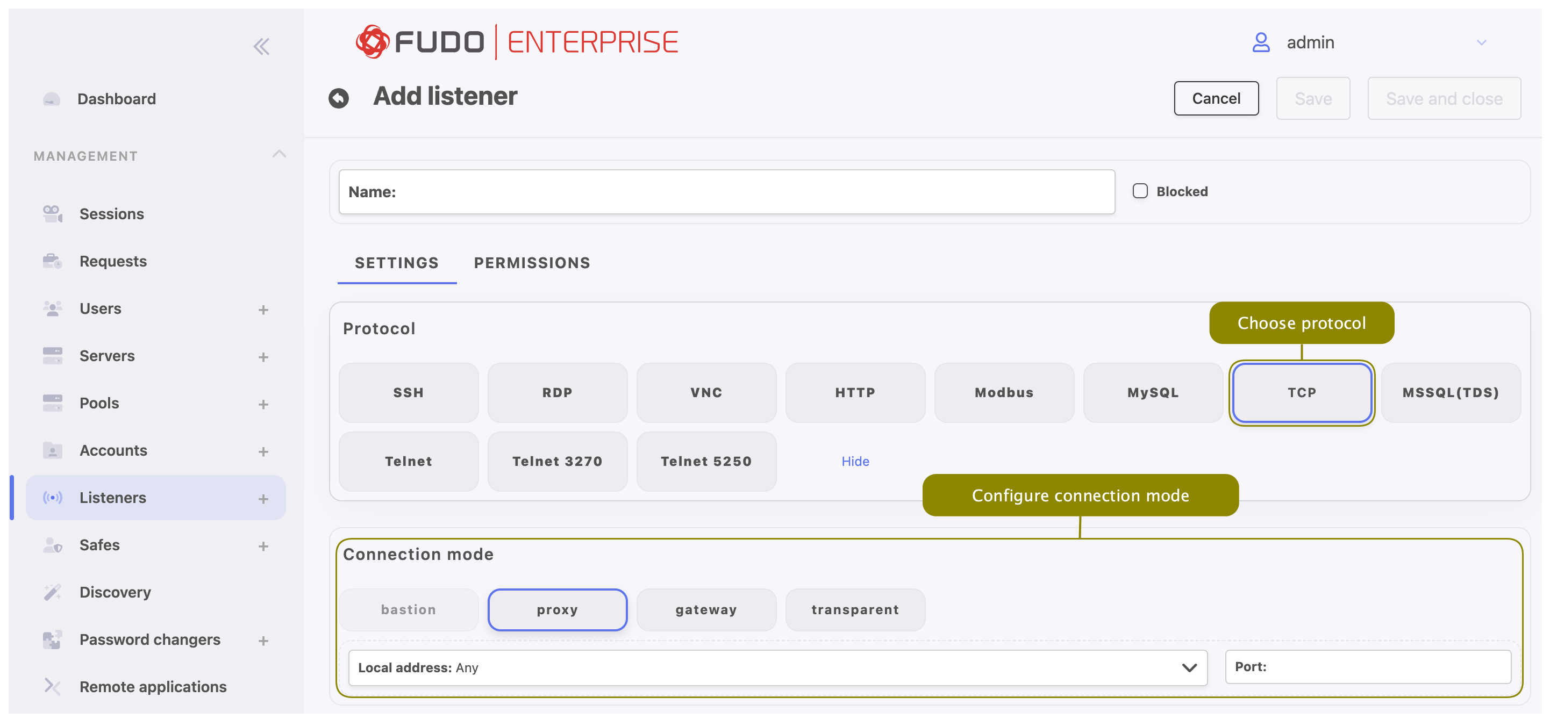
Task: Open the Local address dropdown
Action: point(777,667)
